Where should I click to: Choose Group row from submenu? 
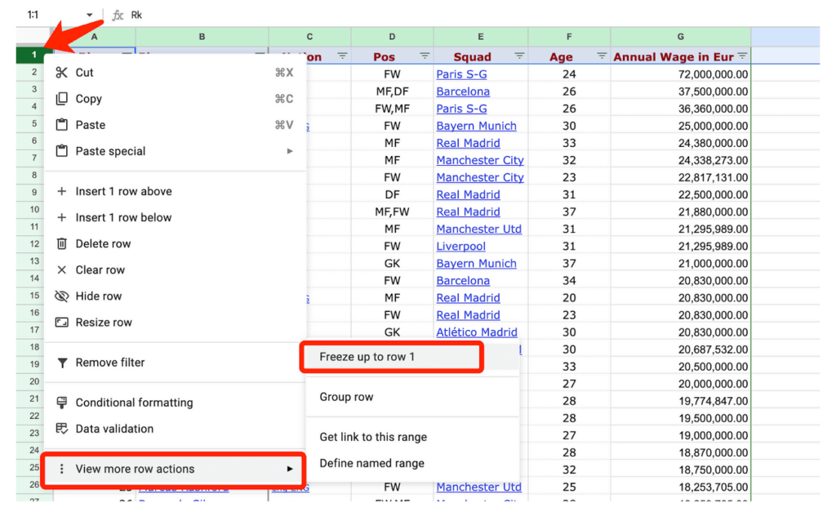tap(346, 397)
